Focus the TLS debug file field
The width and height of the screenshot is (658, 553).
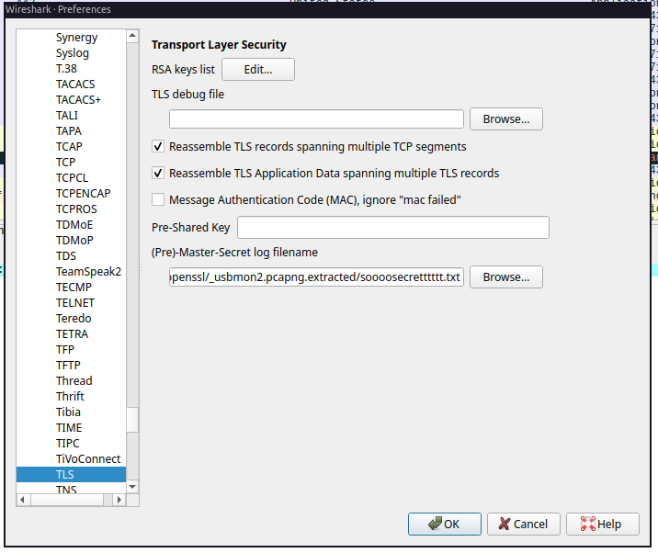(316, 119)
